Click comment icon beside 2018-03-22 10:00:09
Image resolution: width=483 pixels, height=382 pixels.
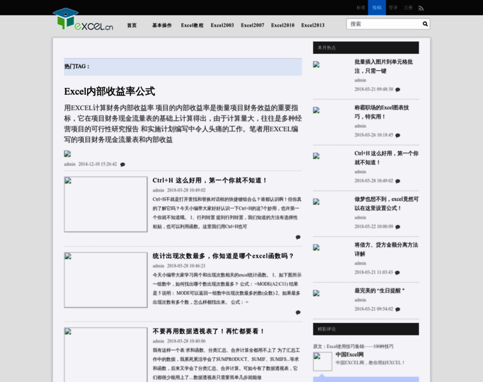point(398,227)
